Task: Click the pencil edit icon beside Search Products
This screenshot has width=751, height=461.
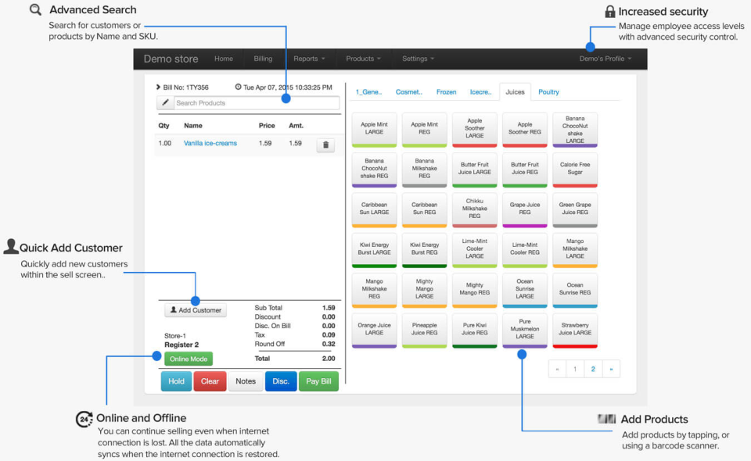Action: 165,102
